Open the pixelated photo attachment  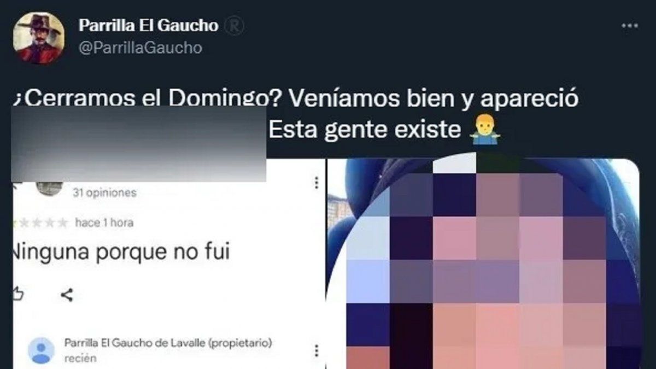tap(484, 263)
